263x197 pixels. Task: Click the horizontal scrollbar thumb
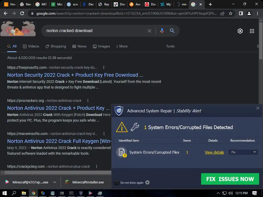[x=58, y=172]
